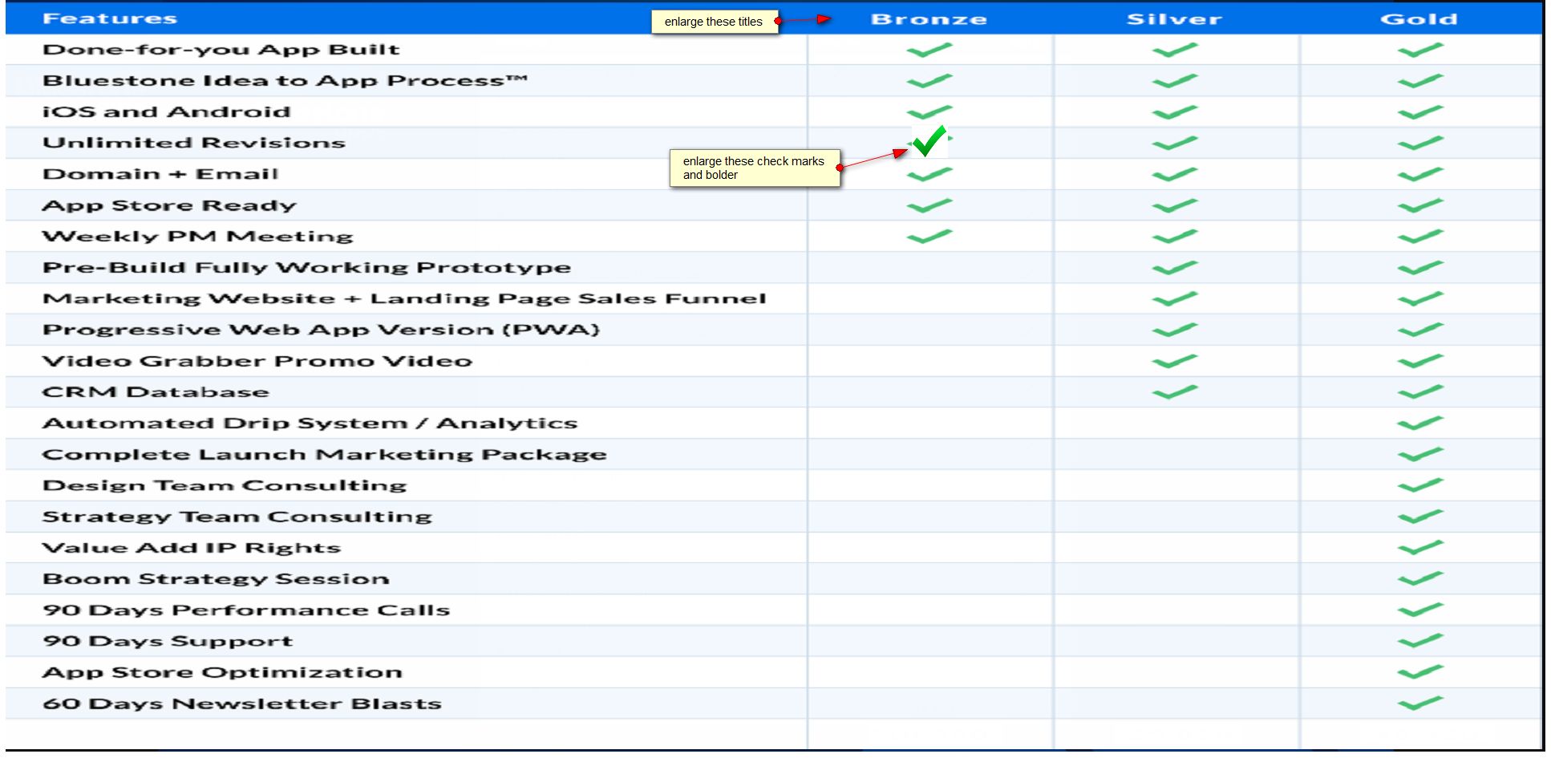This screenshot has width=1551, height=758.
Task: Click the Silver check mark for iOS and Android
Action: pyautogui.click(x=1175, y=112)
